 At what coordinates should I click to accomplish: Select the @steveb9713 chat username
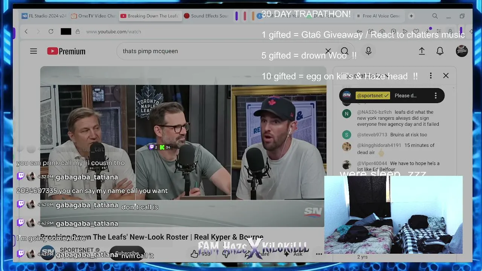pyautogui.click(x=372, y=135)
